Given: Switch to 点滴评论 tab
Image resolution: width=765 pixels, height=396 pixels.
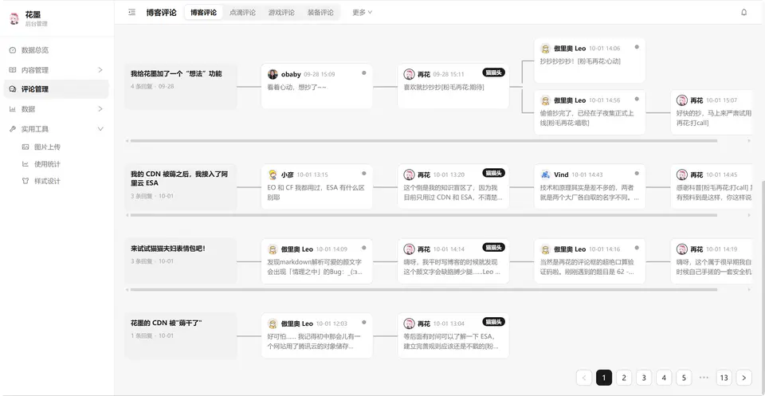Looking at the screenshot, I should coord(242,13).
